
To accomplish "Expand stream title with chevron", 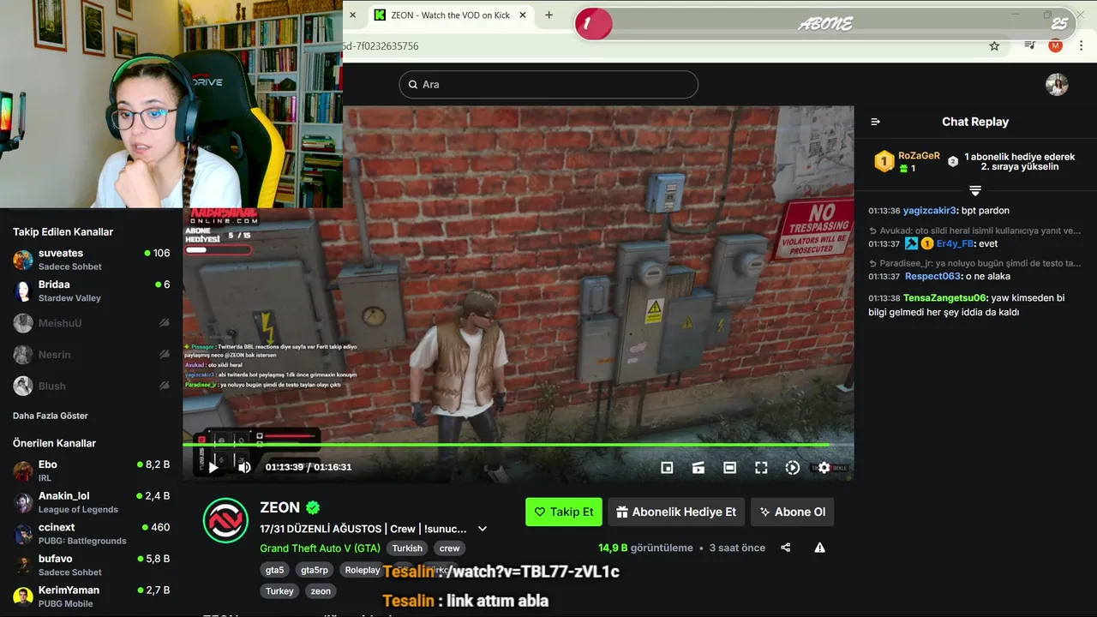I will 483,529.
